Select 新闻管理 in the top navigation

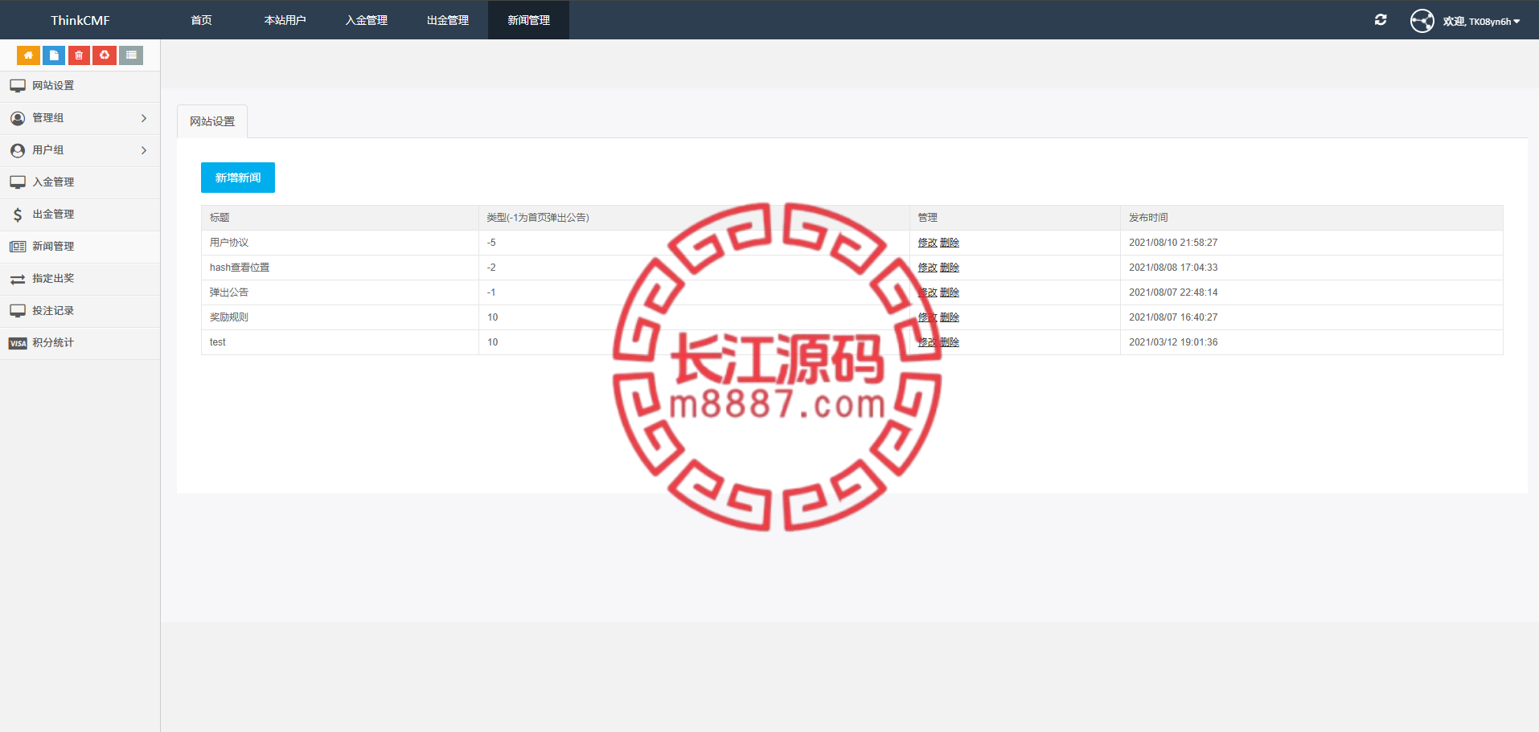pyautogui.click(x=529, y=20)
